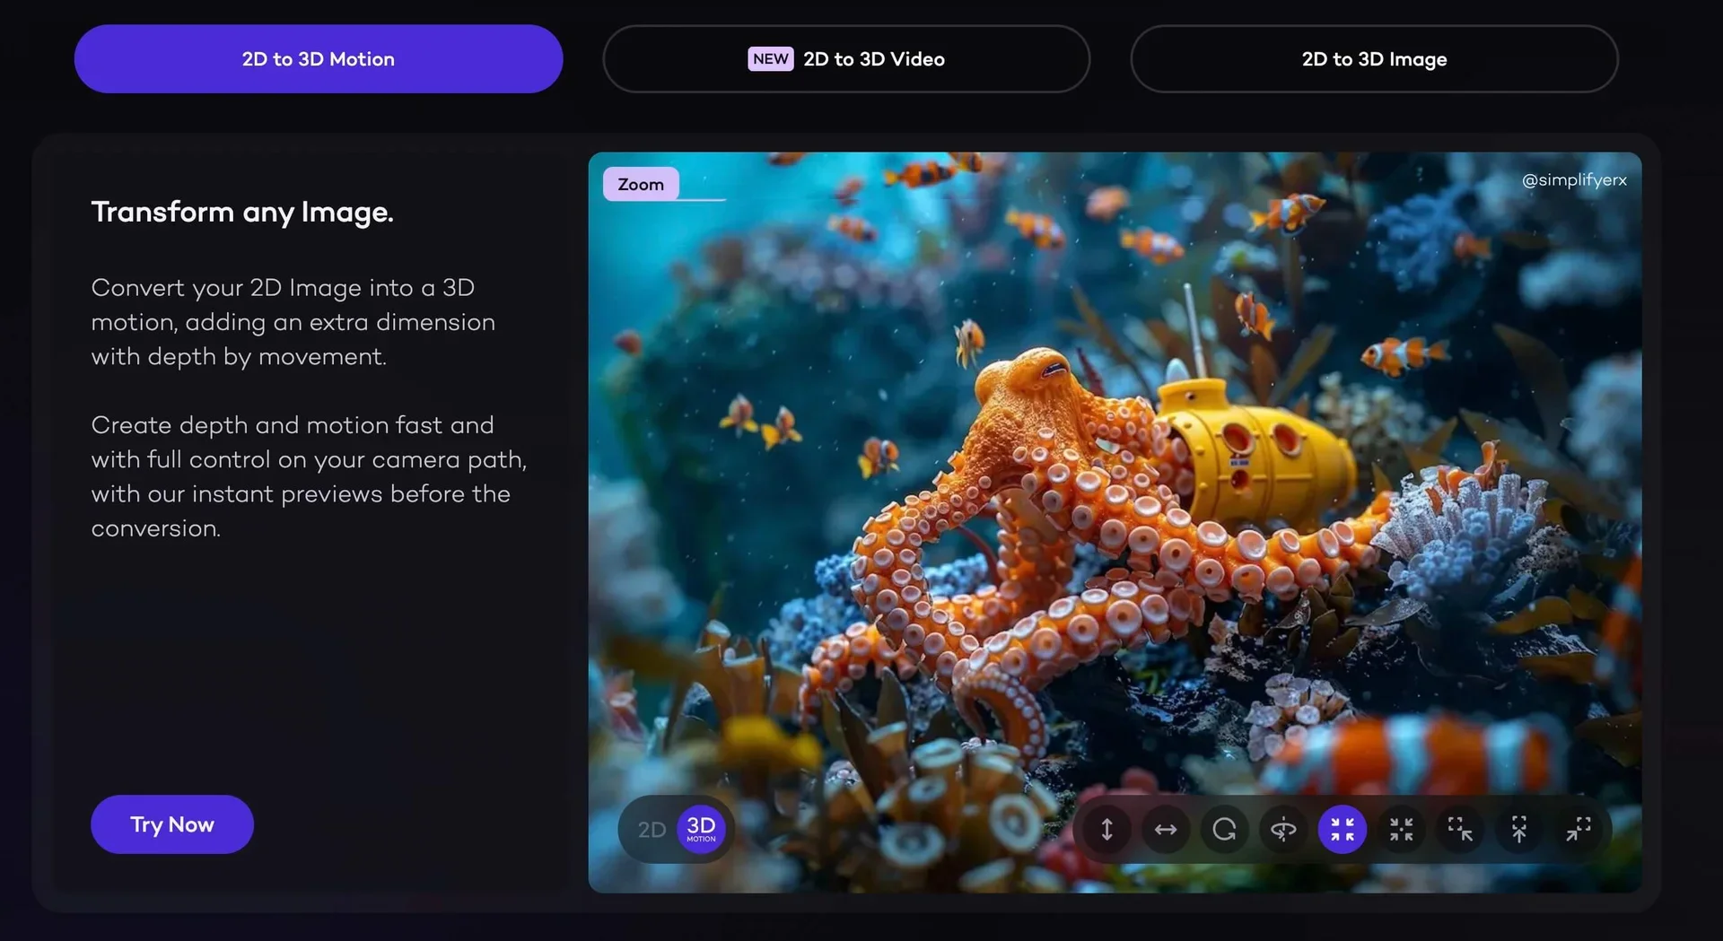The width and height of the screenshot is (1723, 941).
Task: Open the 2D to 3D Video tab
Action: pos(845,58)
